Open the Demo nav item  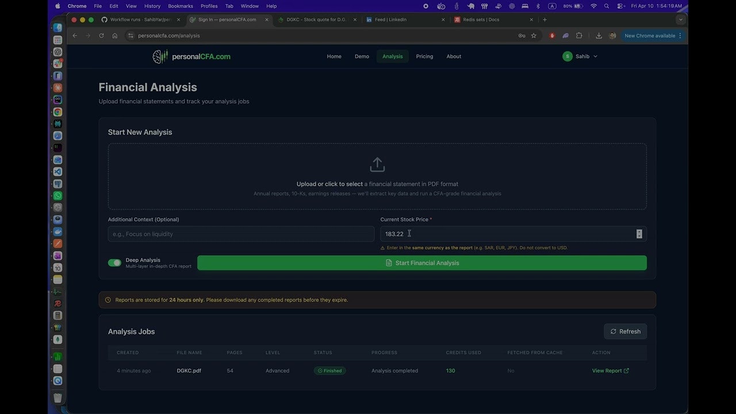click(362, 56)
